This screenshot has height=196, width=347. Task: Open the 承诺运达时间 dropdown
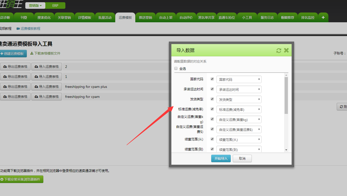239,89
